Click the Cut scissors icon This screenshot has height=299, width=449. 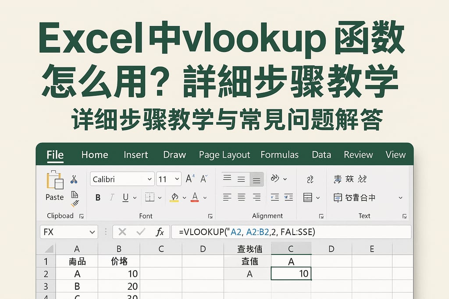(74, 178)
